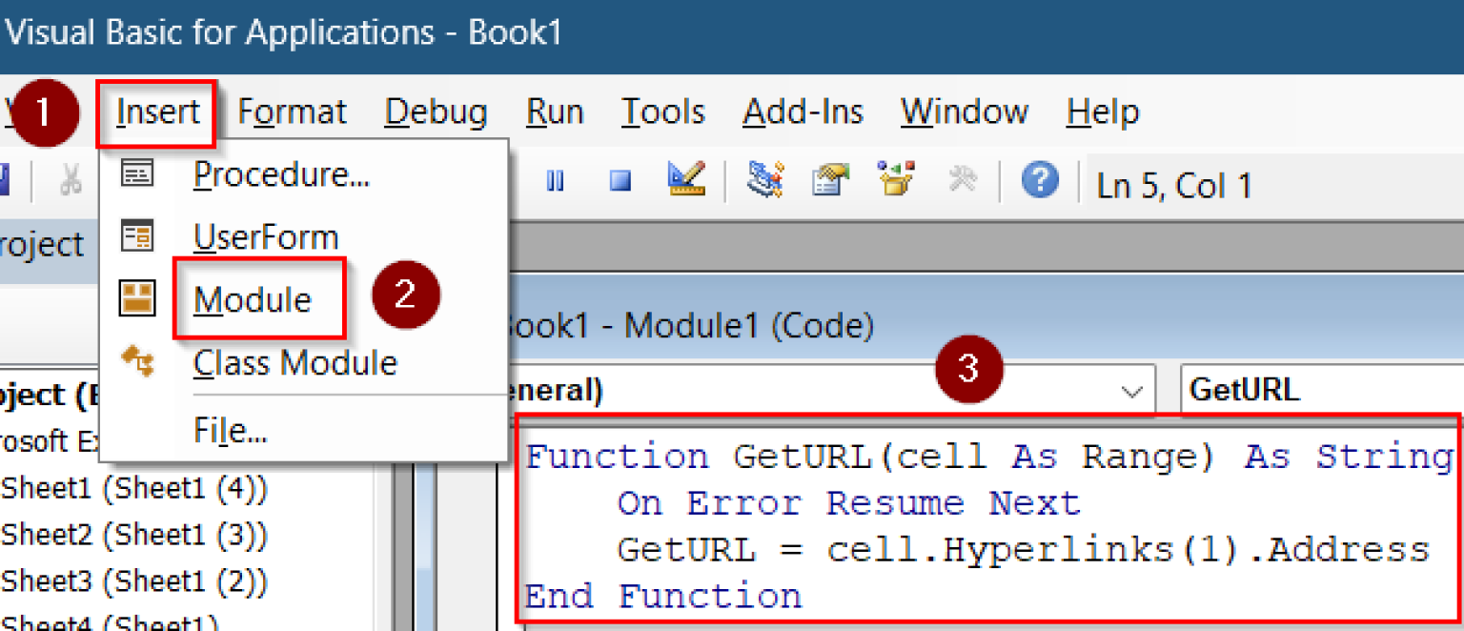Select File... in the Insert menu
1464x631 pixels.
click(230, 432)
